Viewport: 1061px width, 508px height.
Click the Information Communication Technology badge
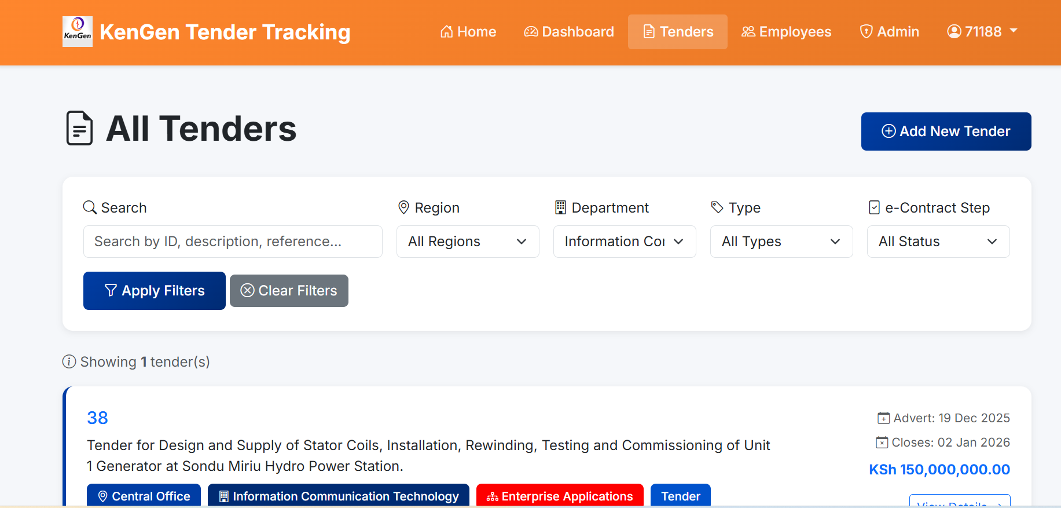(x=339, y=496)
